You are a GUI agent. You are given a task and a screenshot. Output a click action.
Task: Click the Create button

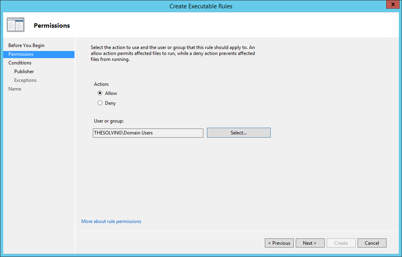341,243
